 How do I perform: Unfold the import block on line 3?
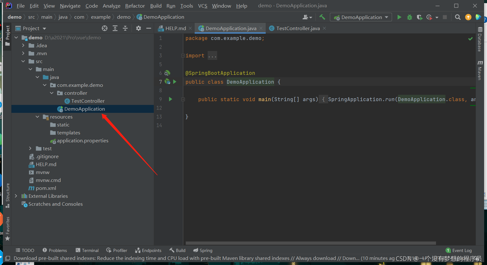183,55
